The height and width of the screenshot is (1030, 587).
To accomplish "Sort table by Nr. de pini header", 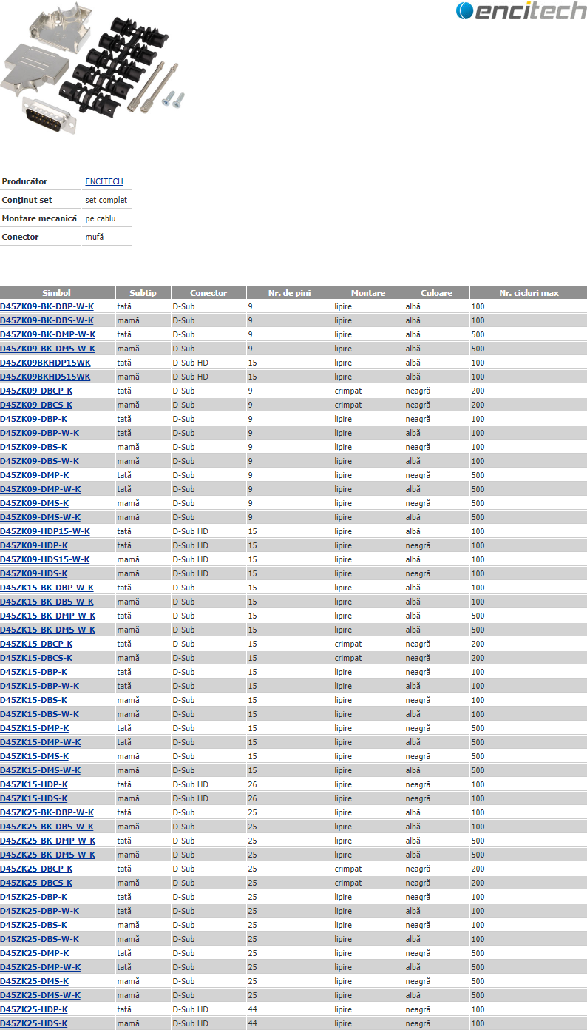I will [x=289, y=293].
